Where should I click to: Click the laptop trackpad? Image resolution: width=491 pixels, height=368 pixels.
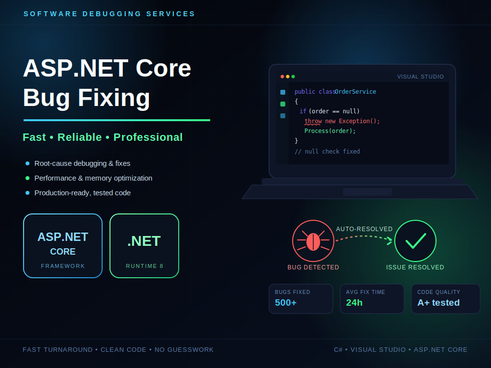[367, 192]
